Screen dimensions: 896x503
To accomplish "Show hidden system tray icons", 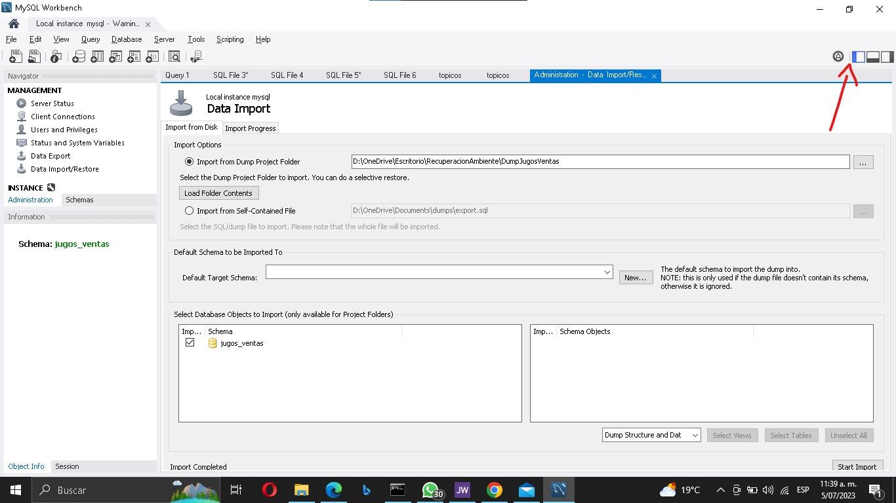I will (x=720, y=490).
